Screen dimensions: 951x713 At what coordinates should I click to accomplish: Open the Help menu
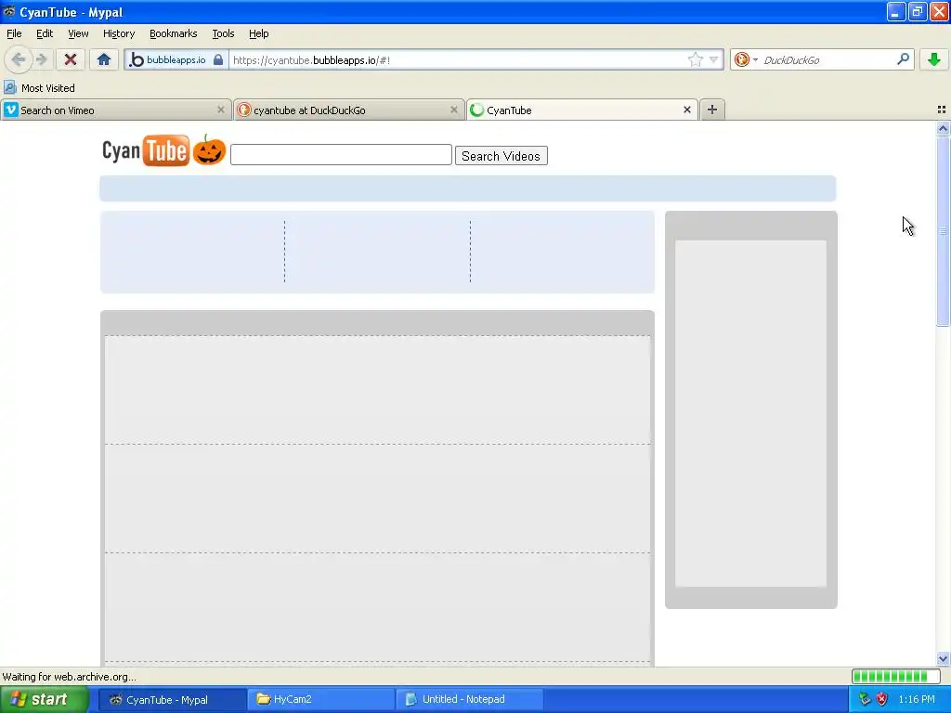click(258, 33)
